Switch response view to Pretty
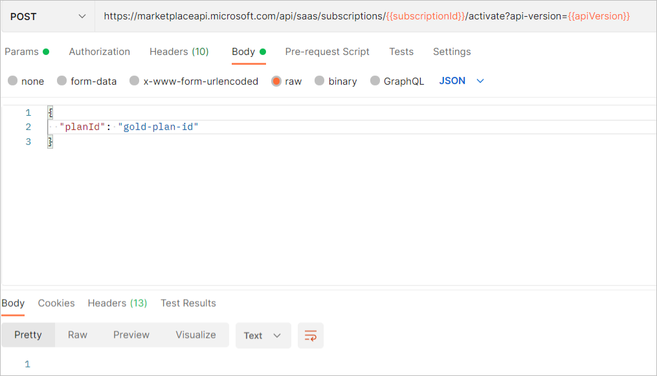Screen dimensions: 657x376 coord(28,335)
